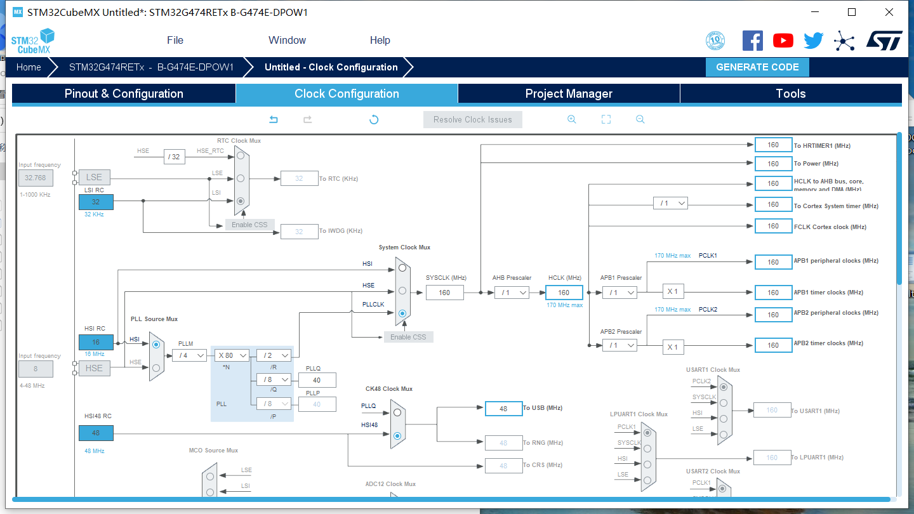Screen dimensions: 914x514
Task: Open the ST YouTube channel icon
Action: [x=783, y=41]
